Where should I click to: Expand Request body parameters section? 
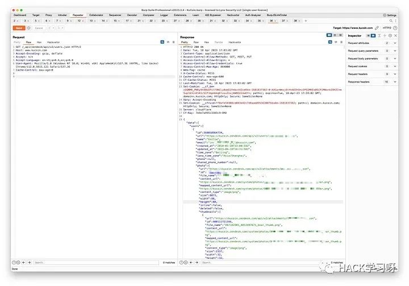click(372, 59)
